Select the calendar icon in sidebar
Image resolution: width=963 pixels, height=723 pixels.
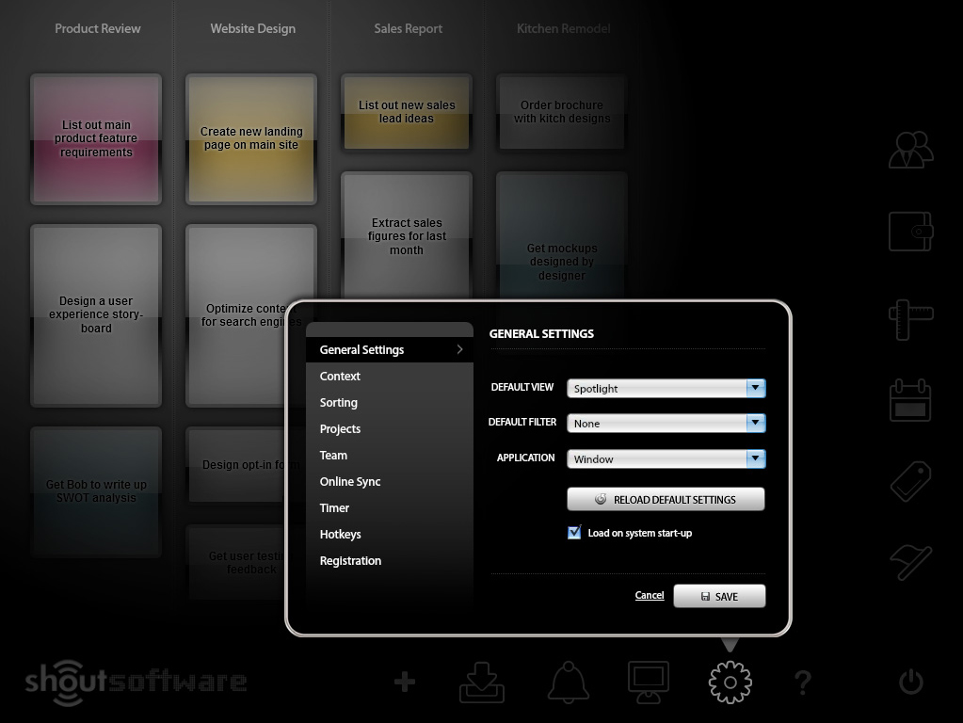coord(910,400)
